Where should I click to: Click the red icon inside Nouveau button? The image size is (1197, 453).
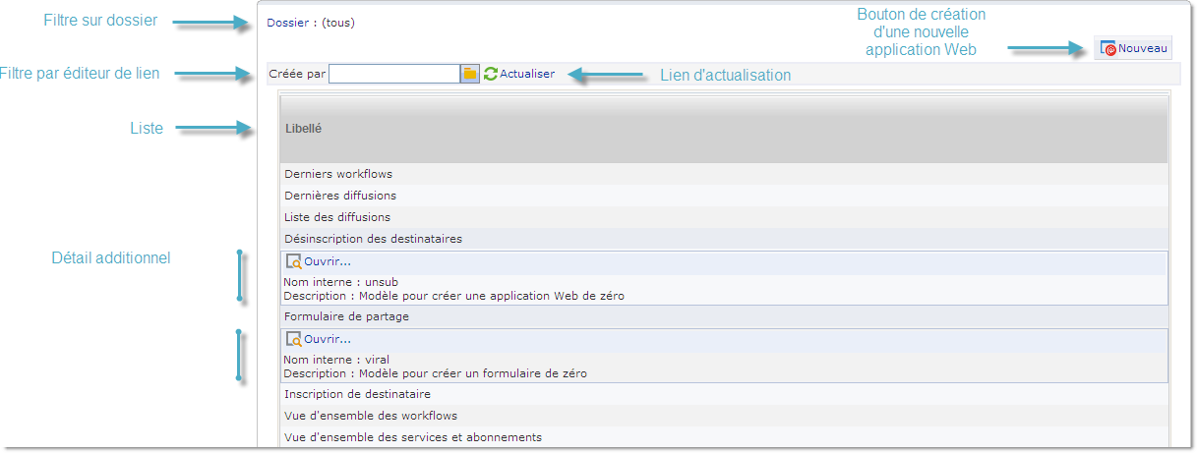pos(1108,48)
